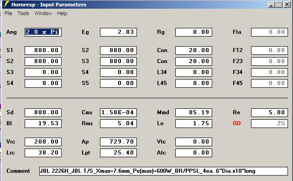Click the Con field in the F12 row

click(194, 50)
